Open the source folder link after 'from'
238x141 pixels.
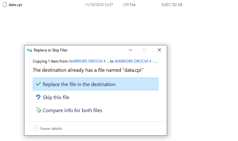(89, 61)
